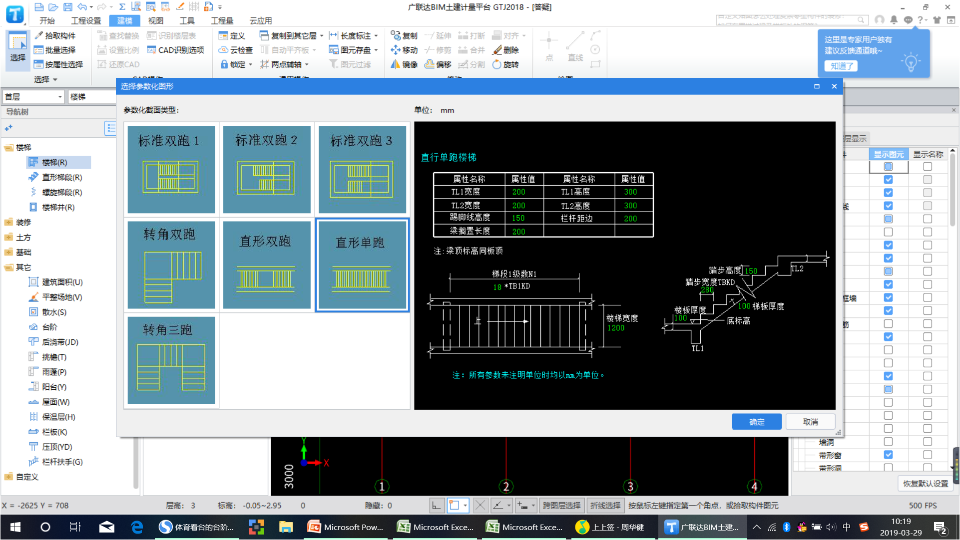Select the 直形梯段(R) tree item
This screenshot has height=540, width=960.
coord(62,177)
